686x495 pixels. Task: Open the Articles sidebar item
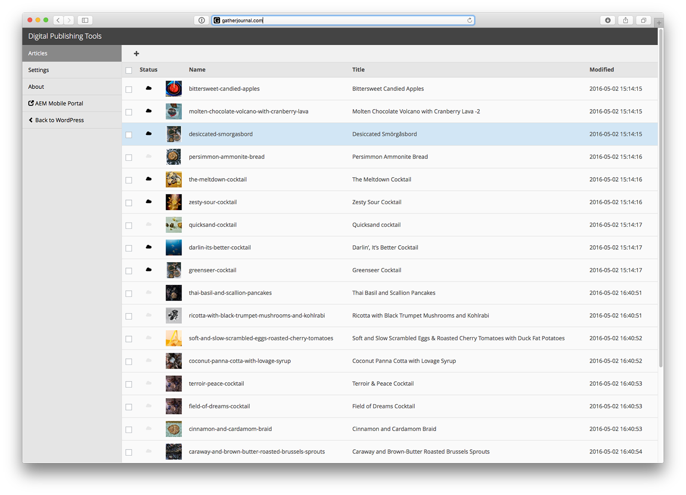(x=72, y=53)
